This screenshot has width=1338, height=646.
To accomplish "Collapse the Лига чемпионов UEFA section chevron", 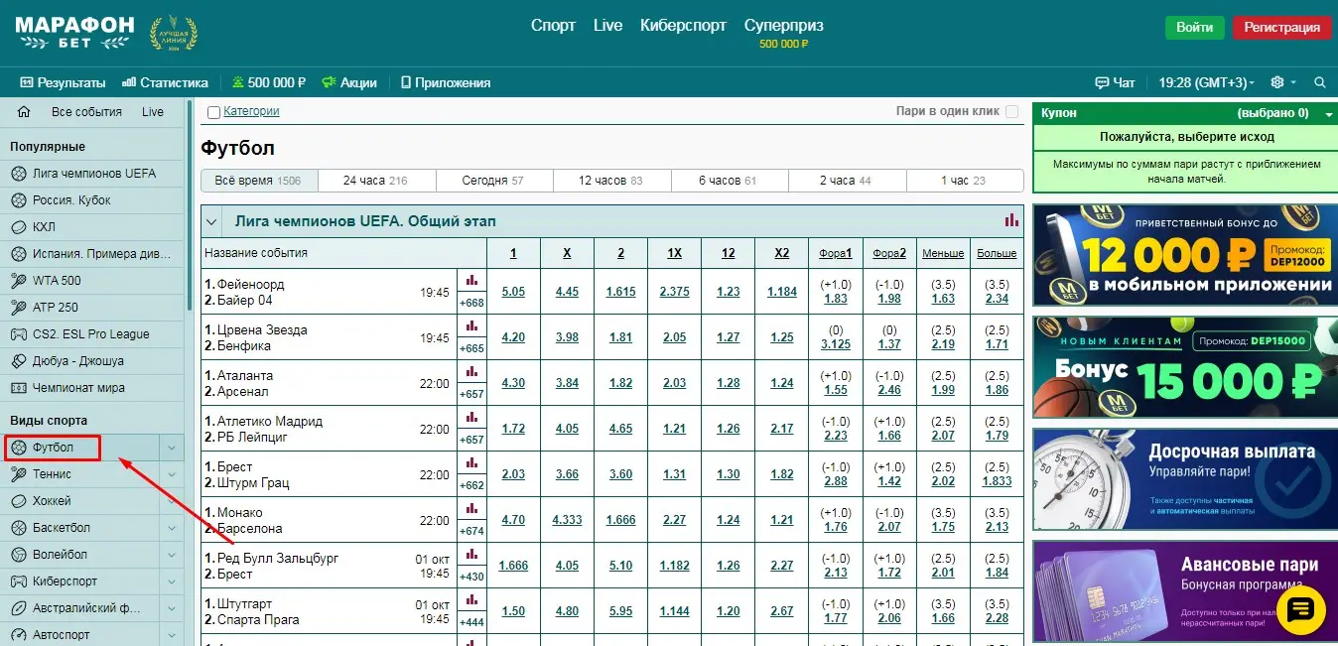I will click(211, 221).
